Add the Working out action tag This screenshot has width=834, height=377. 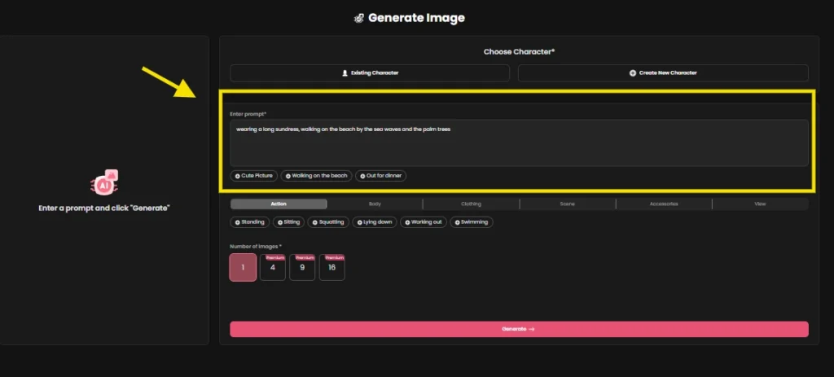tap(423, 222)
